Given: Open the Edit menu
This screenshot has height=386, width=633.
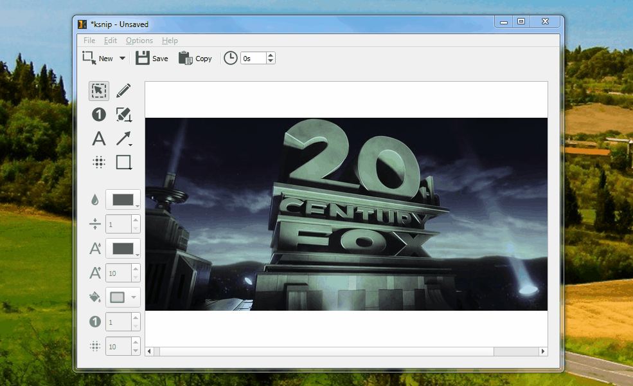Looking at the screenshot, I should [110, 41].
